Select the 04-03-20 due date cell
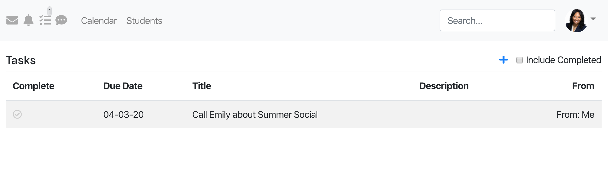Screen dimensions: 608x192 coord(123,115)
